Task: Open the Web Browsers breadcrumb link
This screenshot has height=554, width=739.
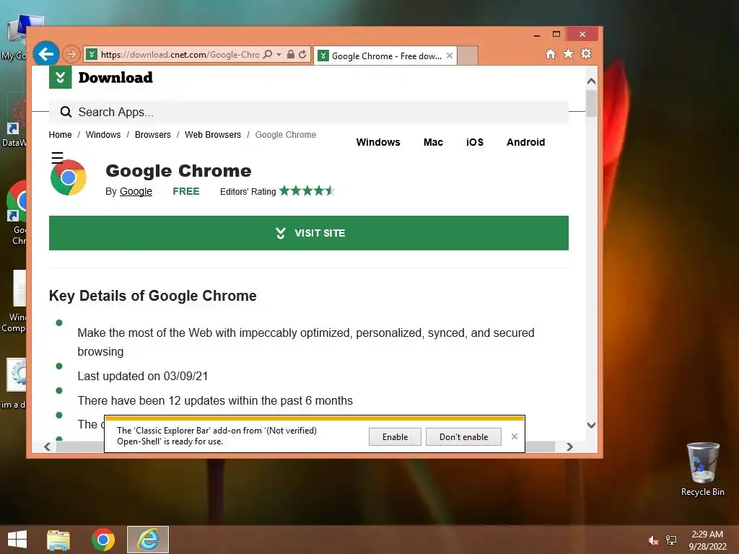Action: click(x=213, y=135)
